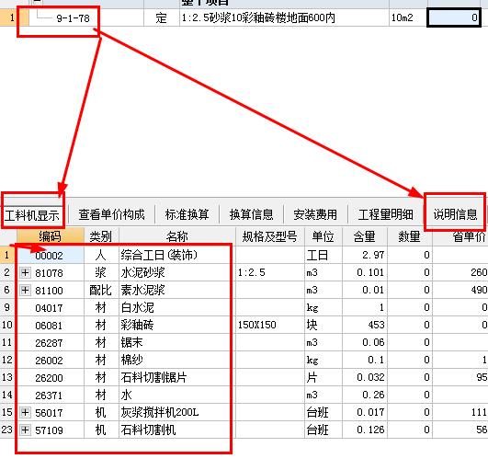Viewport: 488px width, 470px height.
Task: Expand the 81078 水泥砂浆 row
Action: pos(25,273)
